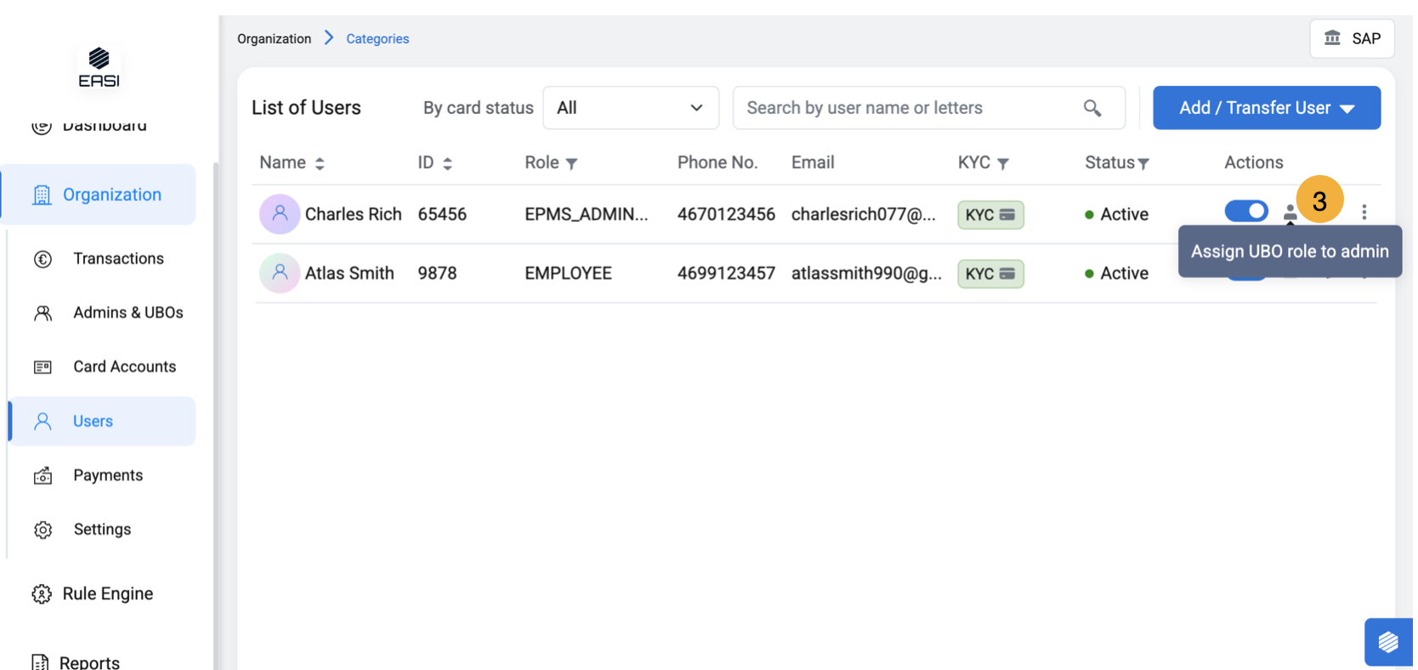Toggle off Charles Rich's active switch
The image size is (1418, 670).
1245,212
